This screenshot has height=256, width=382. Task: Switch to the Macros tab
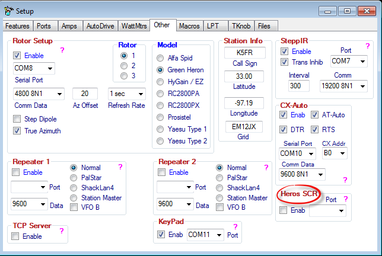(x=189, y=26)
